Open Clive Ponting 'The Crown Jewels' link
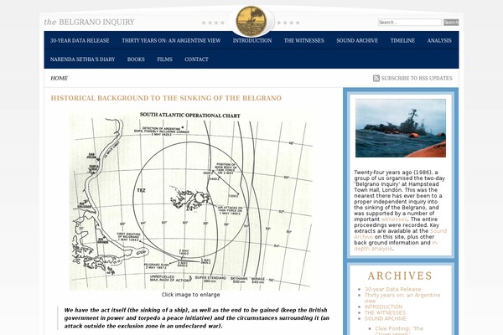503x335 pixels. click(399, 331)
